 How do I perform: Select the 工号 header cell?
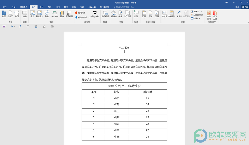[94, 93]
